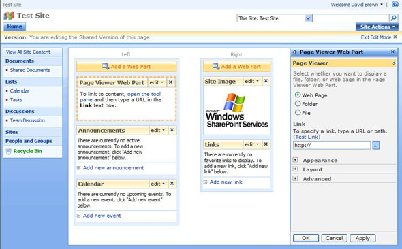Click the Cancel button
This screenshot has height=249, width=402.
click(334, 238)
